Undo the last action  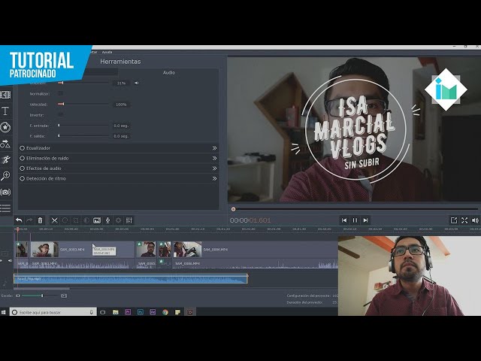point(19,220)
